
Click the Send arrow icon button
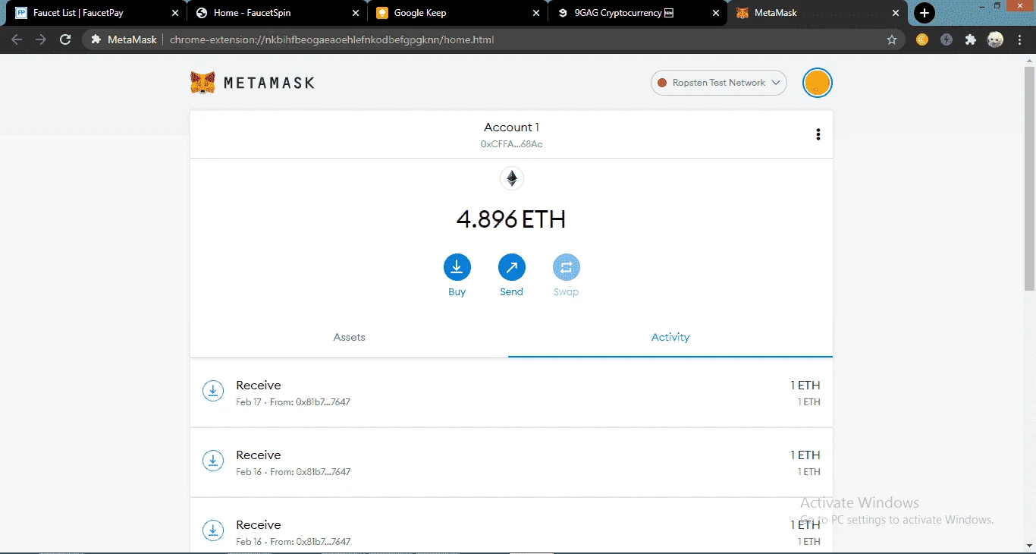pos(511,267)
